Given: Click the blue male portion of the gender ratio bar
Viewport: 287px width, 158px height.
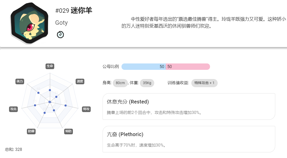Looking at the screenshot, I should pos(143,67).
